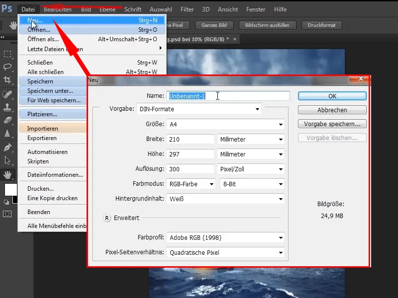
Task: Select the Path Selection arrow tool
Action: click(7, 160)
